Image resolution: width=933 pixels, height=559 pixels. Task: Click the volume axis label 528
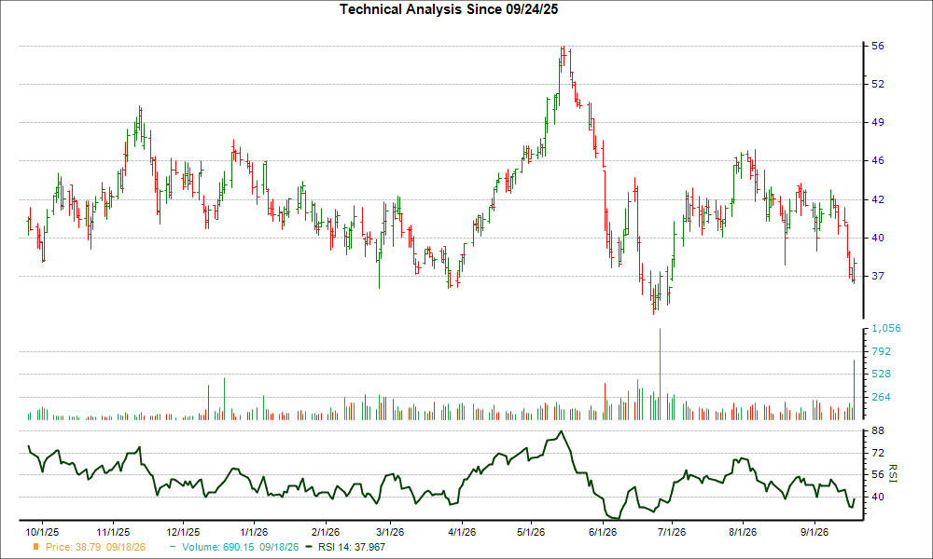[882, 375]
